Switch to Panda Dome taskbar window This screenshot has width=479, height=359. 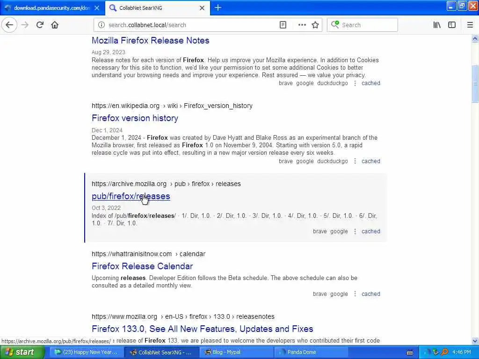pos(311,352)
